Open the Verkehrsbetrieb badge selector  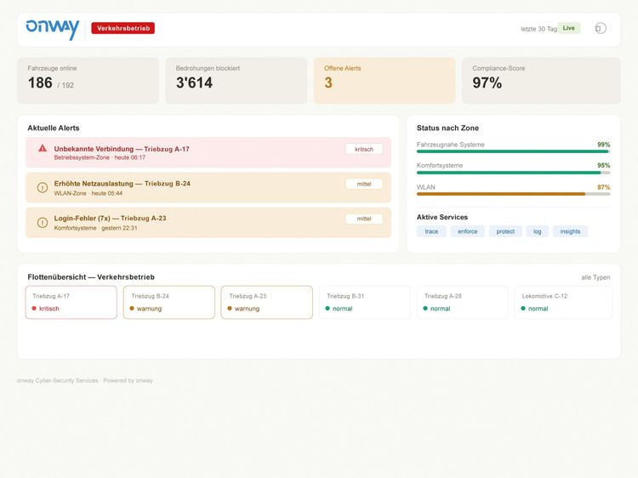click(122, 28)
